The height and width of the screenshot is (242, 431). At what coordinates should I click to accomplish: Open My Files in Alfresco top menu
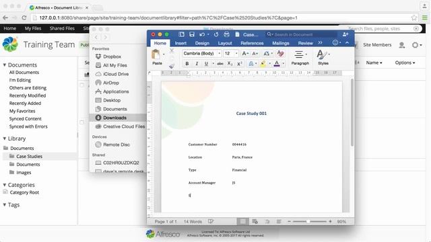point(33,28)
